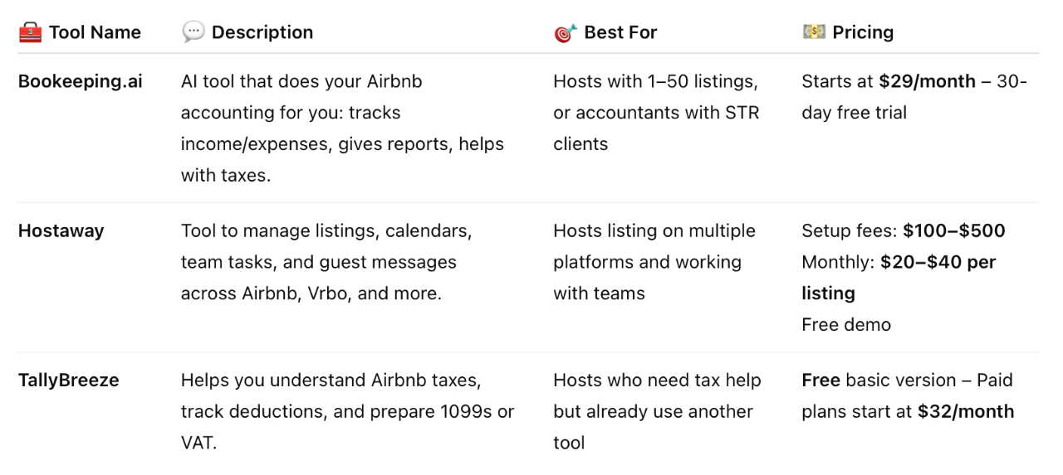The height and width of the screenshot is (475, 1063).
Task: Select the Best For column header text
Action: [x=620, y=32]
